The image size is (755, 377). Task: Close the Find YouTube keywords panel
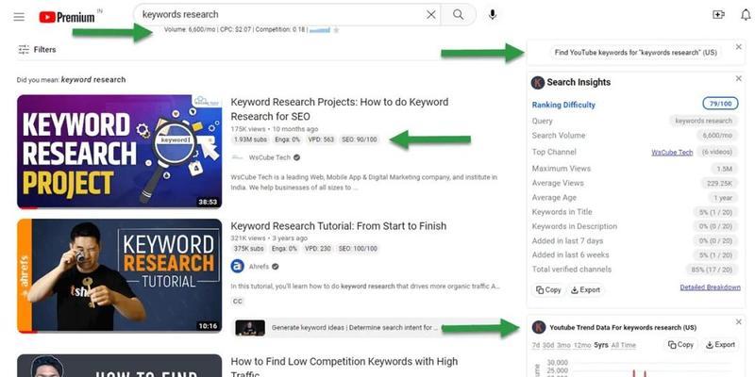coord(739,46)
